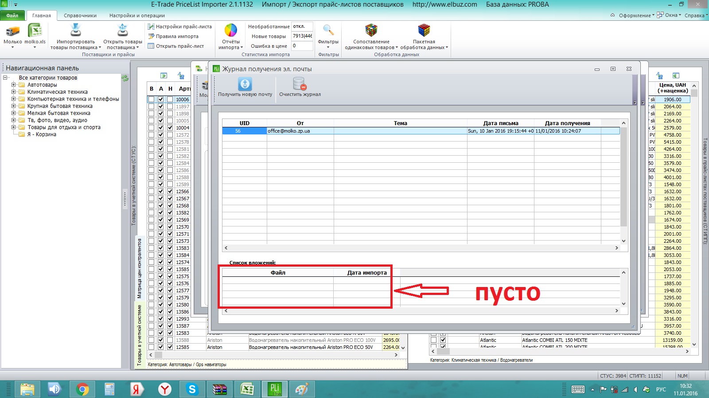Screen dimensions: 709x398
Task: Toggle the checked box in the Atlantic COMBI ATL 150 MIXTE row
Action: click(443, 340)
